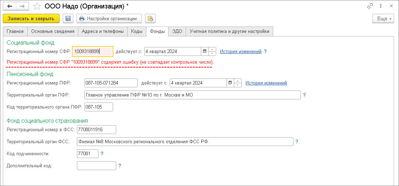Open calendar picker for PFR date
Screen dimensions: 399x186
point(230,83)
